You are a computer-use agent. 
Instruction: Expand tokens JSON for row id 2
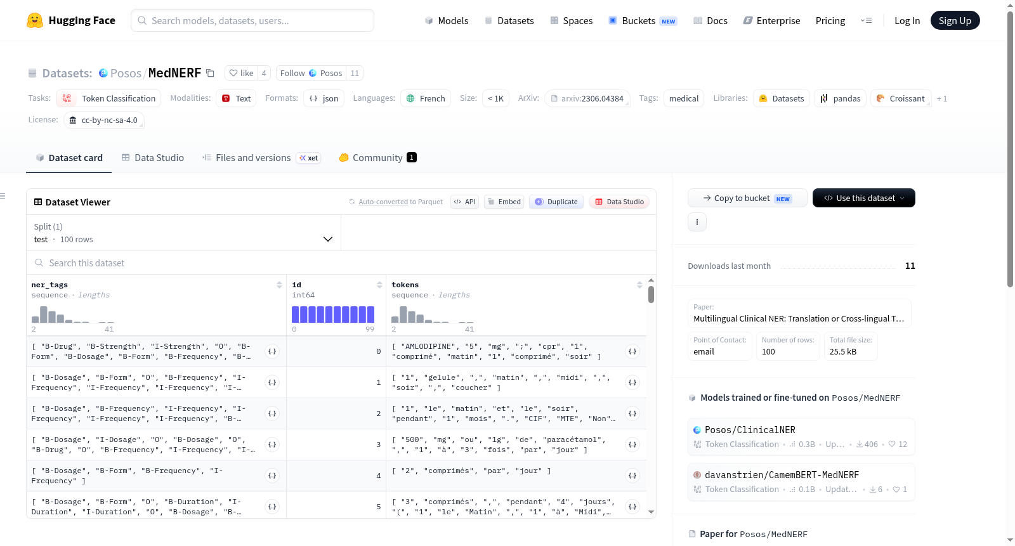pyautogui.click(x=632, y=413)
